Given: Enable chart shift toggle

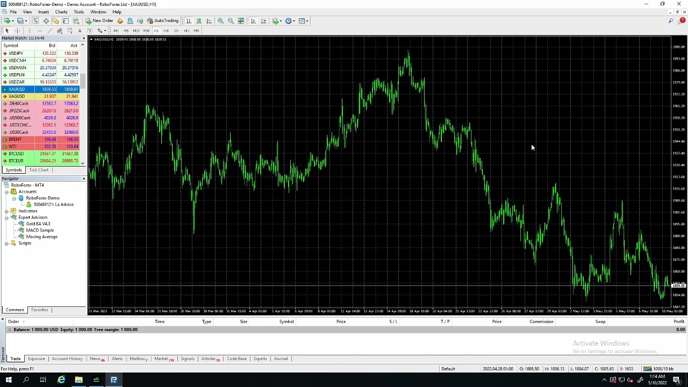Looking at the screenshot, I should (263, 21).
